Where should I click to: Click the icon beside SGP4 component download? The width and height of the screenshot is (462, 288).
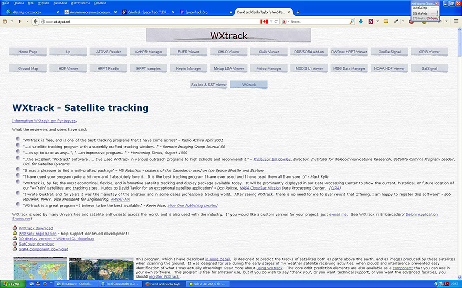click(x=15, y=249)
